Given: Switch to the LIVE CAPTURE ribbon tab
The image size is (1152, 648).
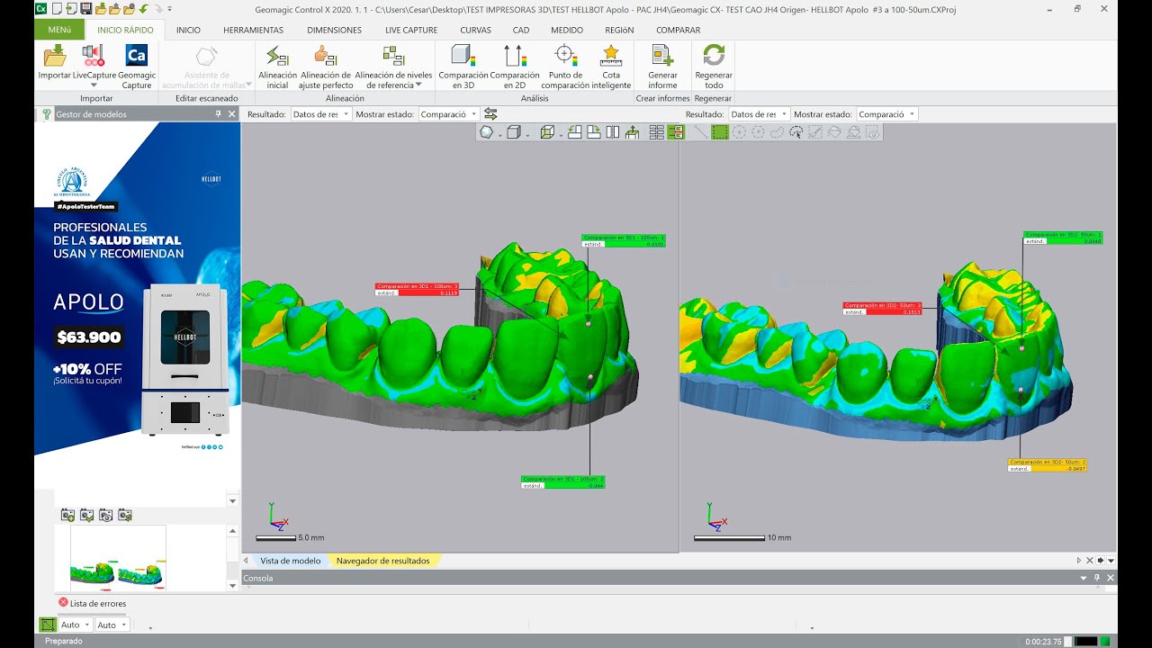Looking at the screenshot, I should point(411,30).
